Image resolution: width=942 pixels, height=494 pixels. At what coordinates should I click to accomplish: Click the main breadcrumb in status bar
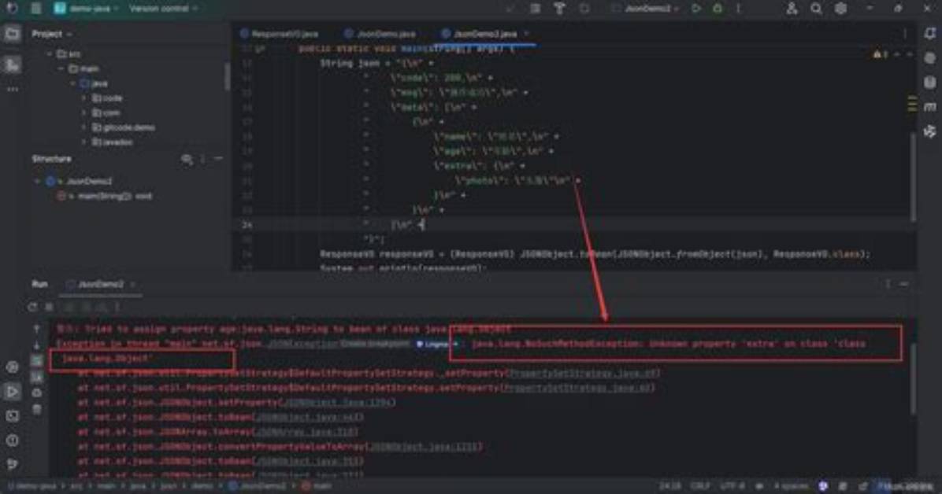point(317,486)
